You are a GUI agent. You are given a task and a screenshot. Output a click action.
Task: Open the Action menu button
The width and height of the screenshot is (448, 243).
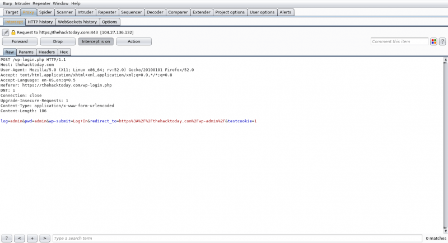(134, 41)
